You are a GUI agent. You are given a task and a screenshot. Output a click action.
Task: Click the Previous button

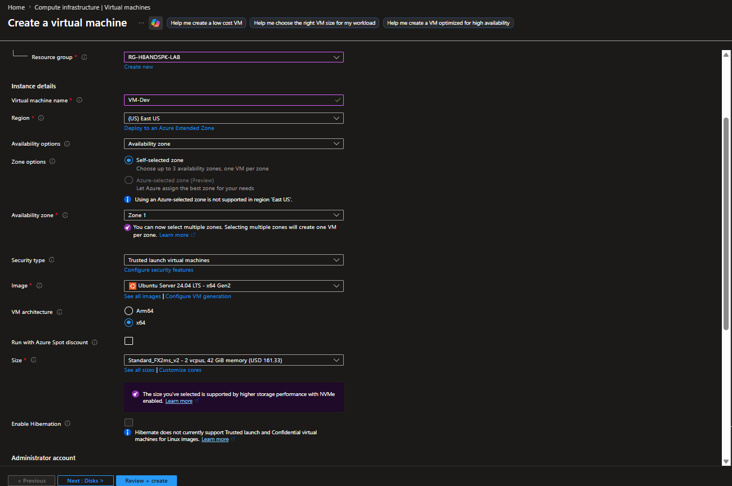pyautogui.click(x=32, y=481)
